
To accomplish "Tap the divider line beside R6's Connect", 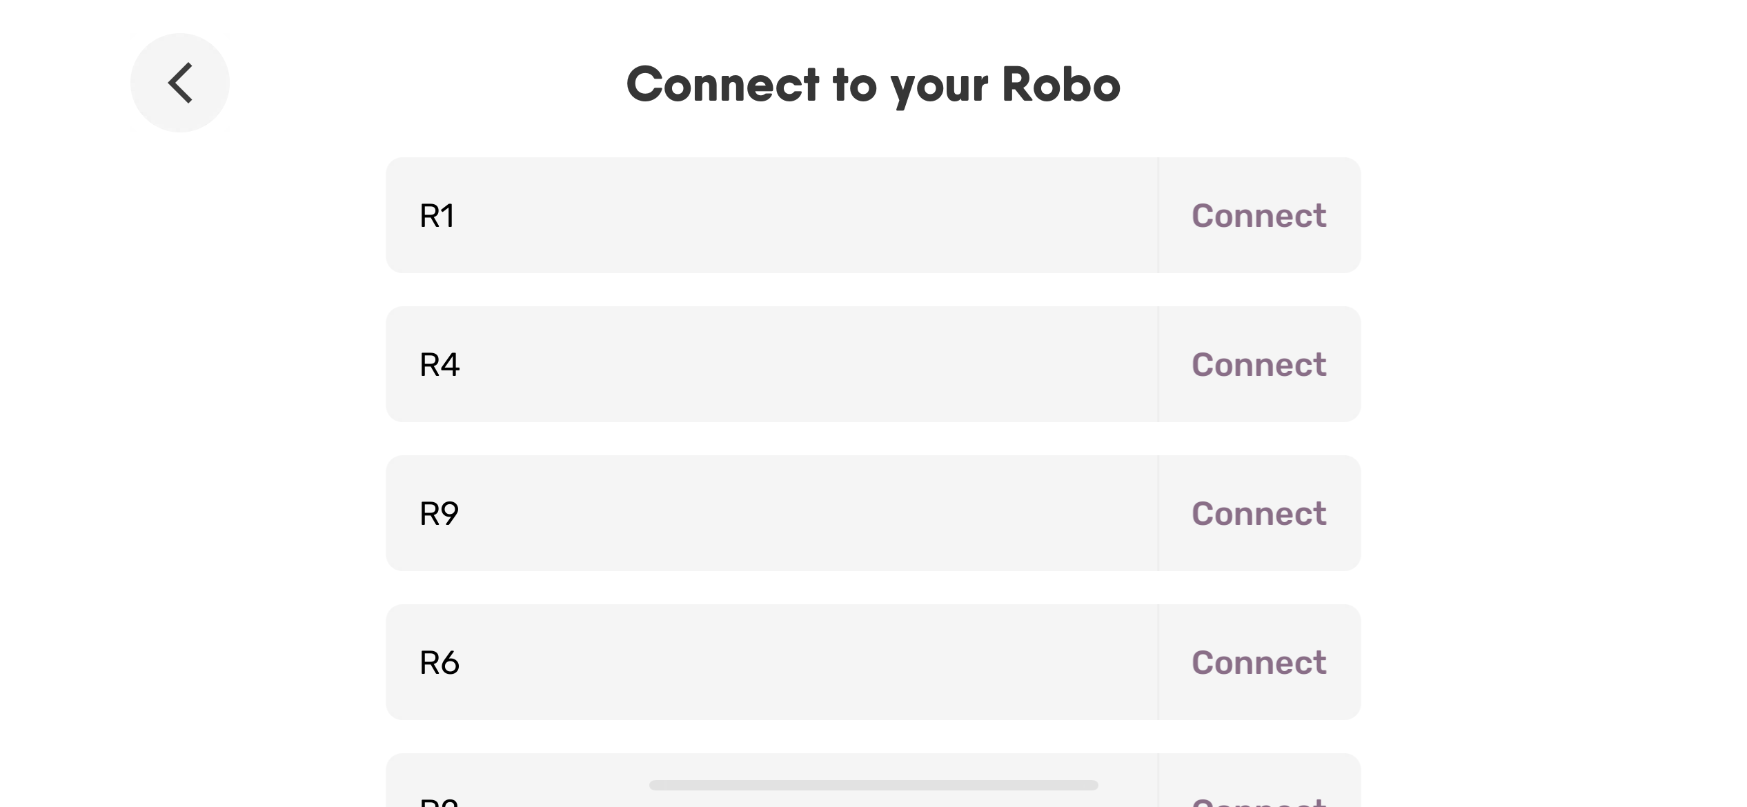I will click(x=1158, y=662).
